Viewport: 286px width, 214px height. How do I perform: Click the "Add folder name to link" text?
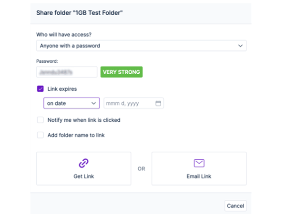click(x=76, y=135)
